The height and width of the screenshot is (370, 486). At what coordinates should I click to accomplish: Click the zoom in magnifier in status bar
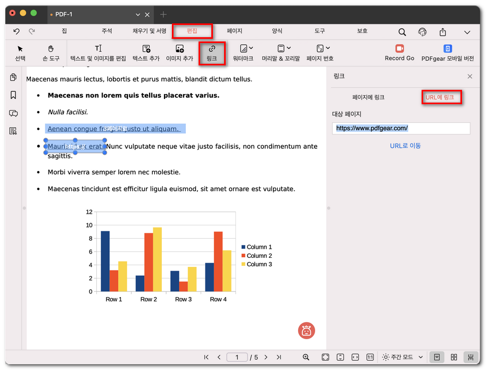(306, 357)
